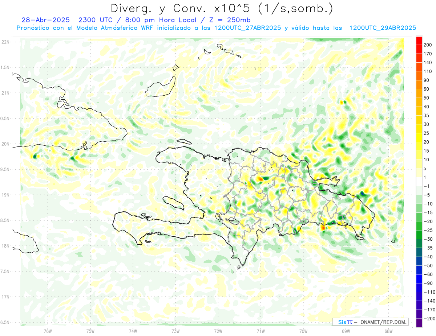
Task: Click the "76W" longitude label
Action: click(48, 331)
